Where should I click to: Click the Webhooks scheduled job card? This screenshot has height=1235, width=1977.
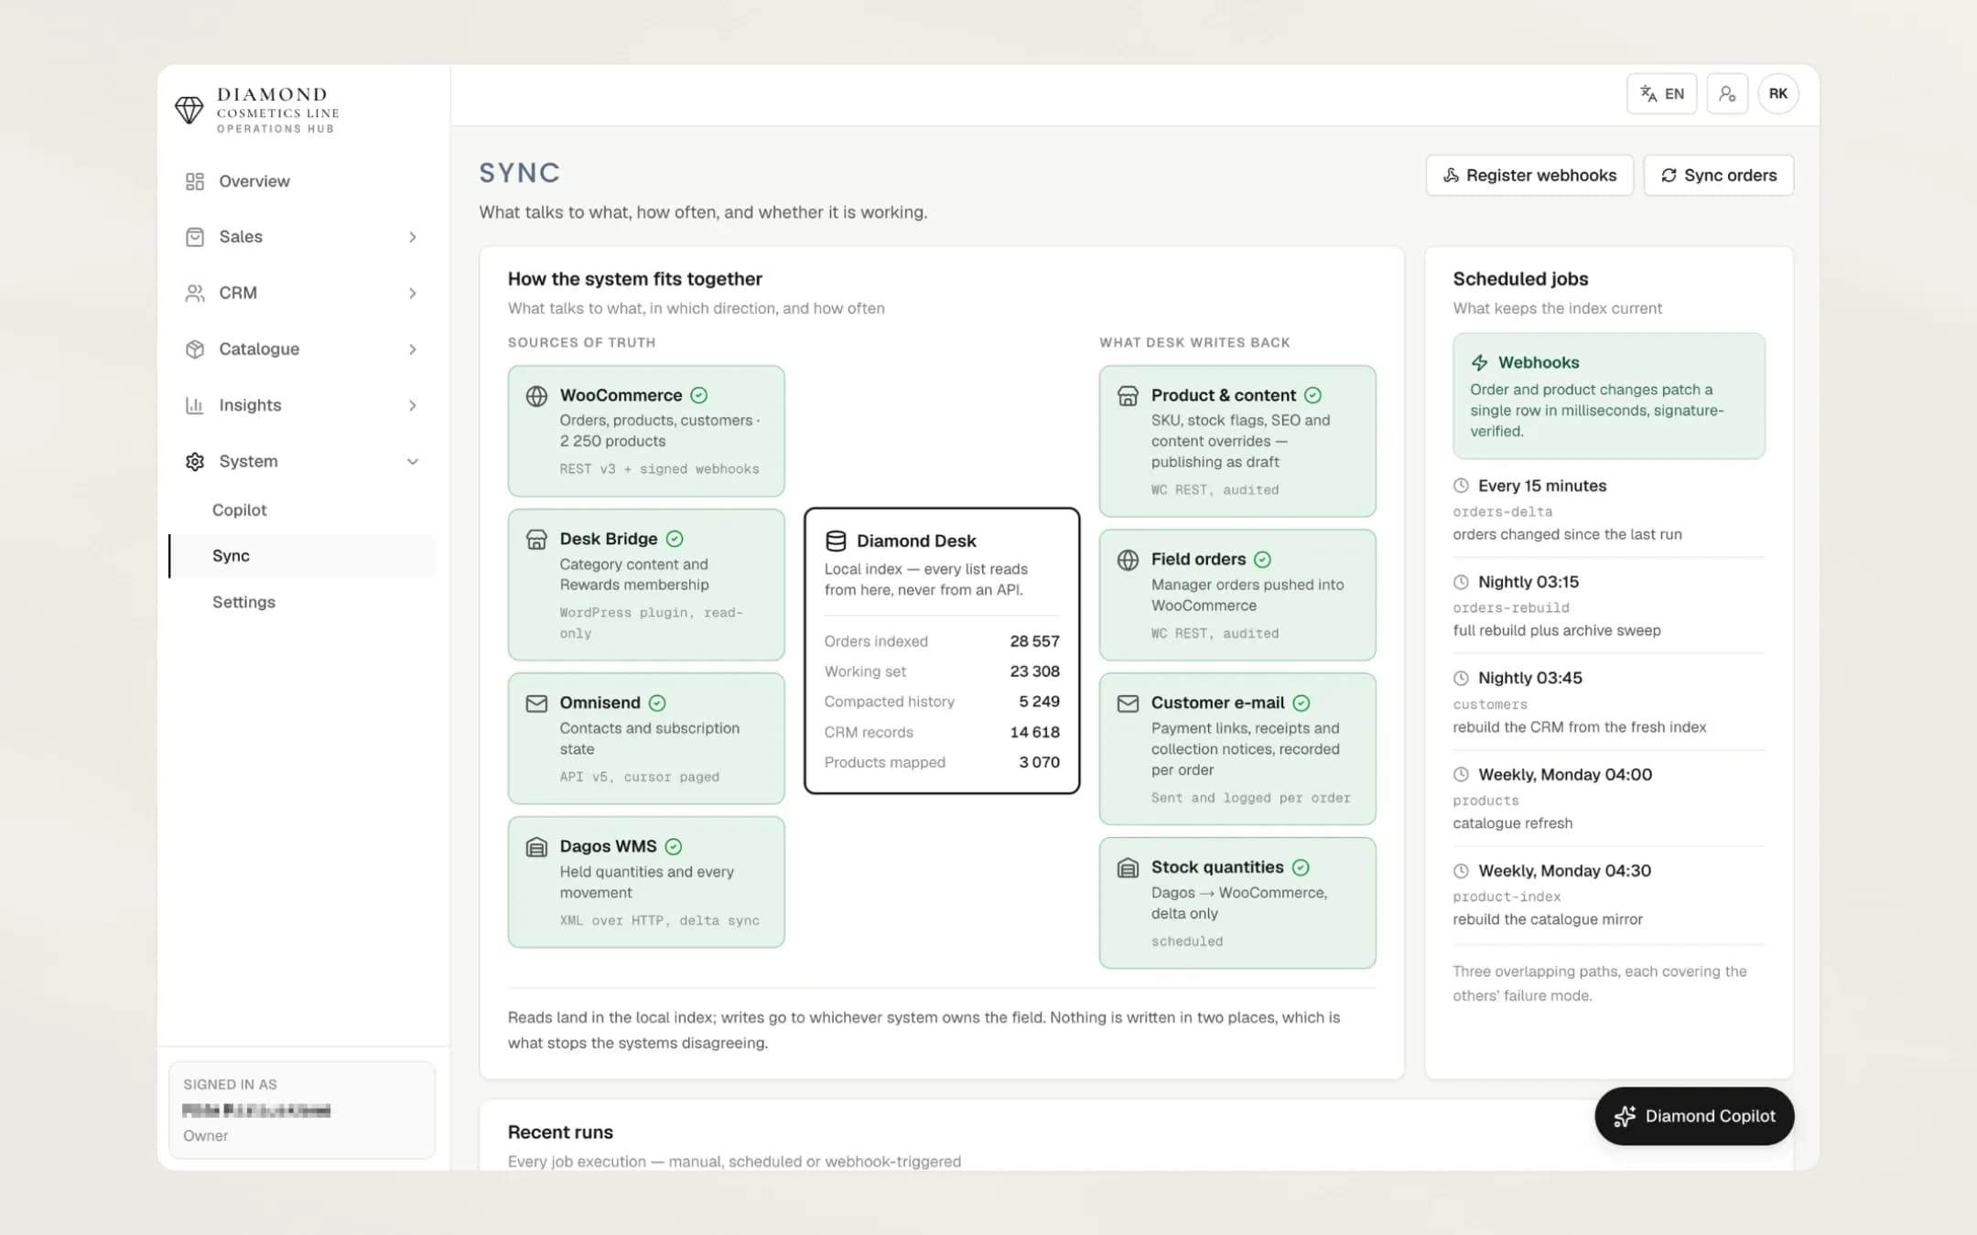(x=1608, y=396)
